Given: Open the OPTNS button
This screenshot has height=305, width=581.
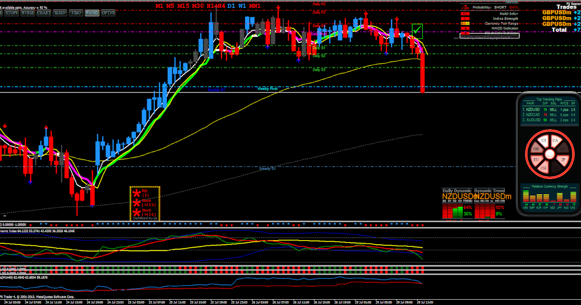Looking at the screenshot, I should [108, 13].
